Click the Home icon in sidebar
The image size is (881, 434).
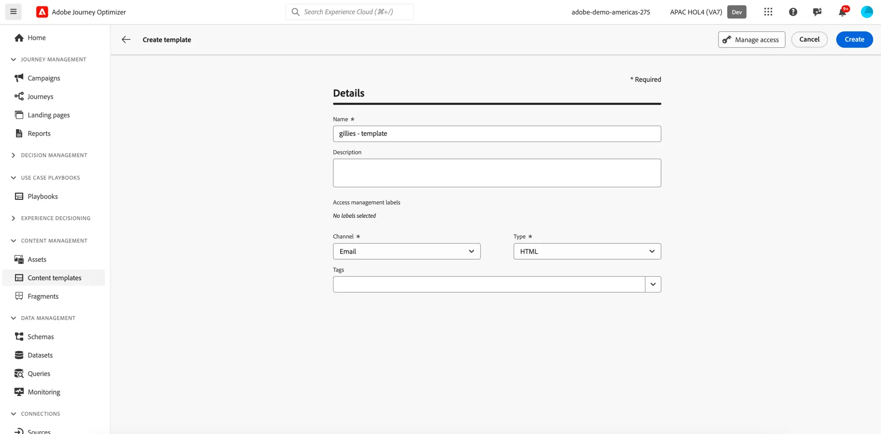tap(19, 37)
